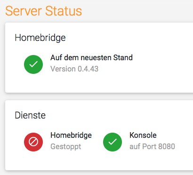
Task: Click the gray gap between the two cards
Action: pyautogui.click(x=99, y=96)
